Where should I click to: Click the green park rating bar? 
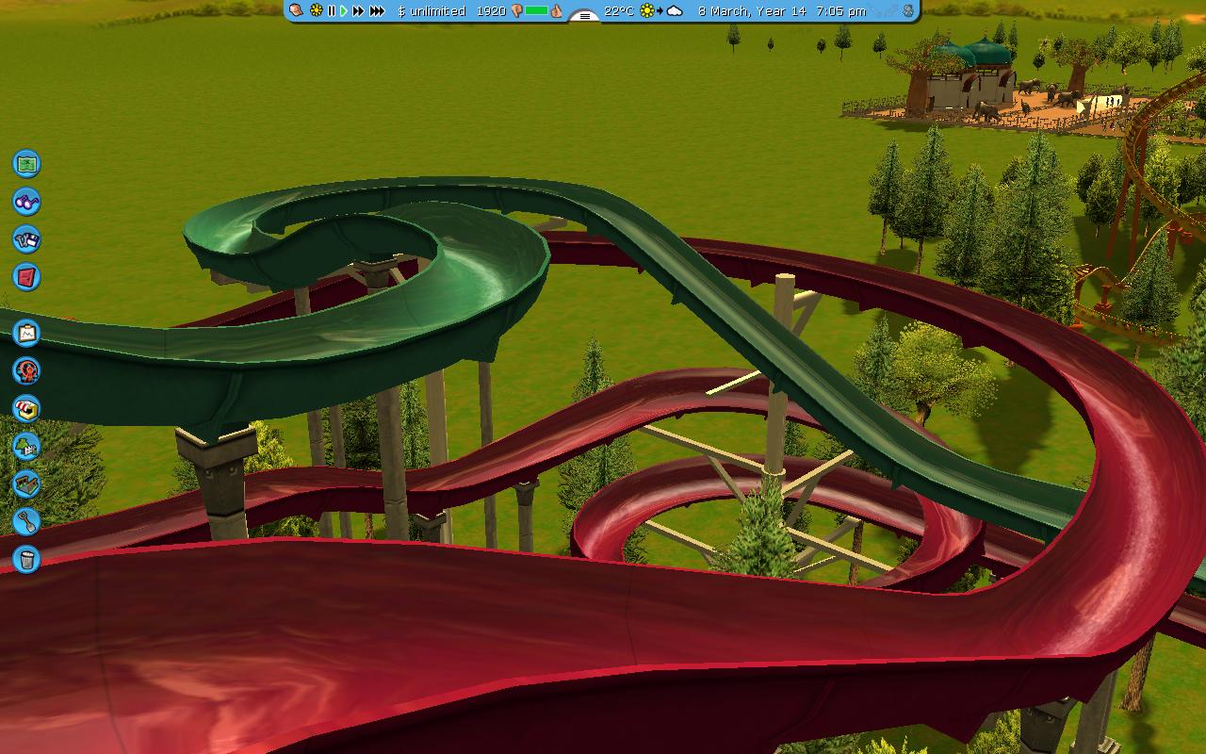point(537,11)
